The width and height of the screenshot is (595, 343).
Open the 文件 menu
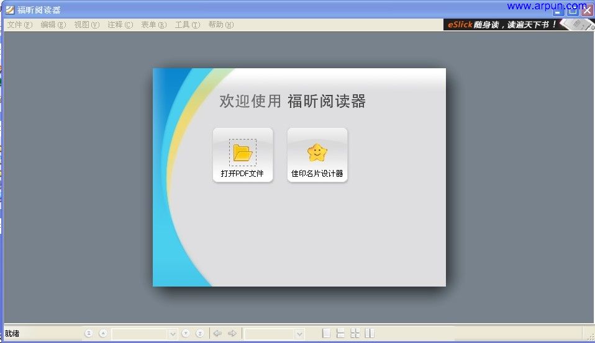pos(19,25)
